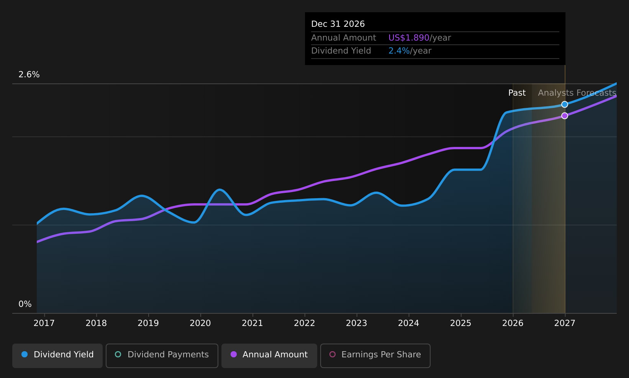
Task: Click the US$1.890/year tooltip value
Action: coord(419,38)
